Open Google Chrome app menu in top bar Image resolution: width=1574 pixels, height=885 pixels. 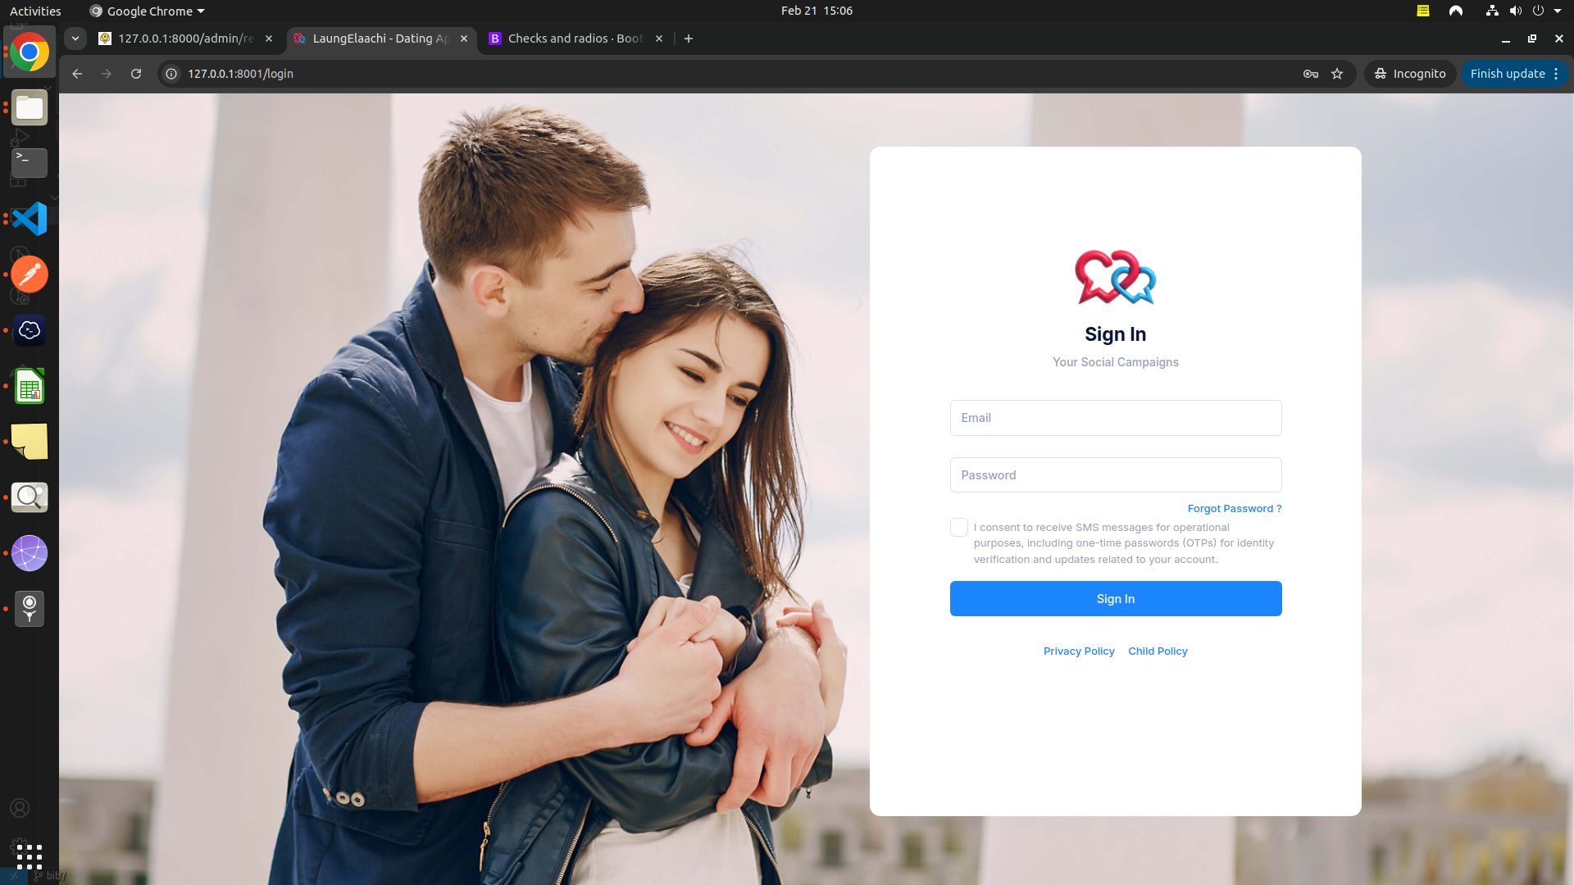(147, 11)
